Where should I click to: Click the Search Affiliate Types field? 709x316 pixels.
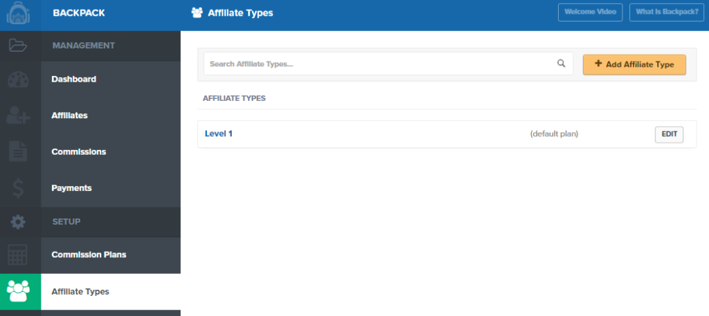388,64
